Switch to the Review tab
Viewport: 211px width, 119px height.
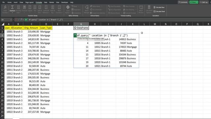pyautogui.click(x=51, y=2)
